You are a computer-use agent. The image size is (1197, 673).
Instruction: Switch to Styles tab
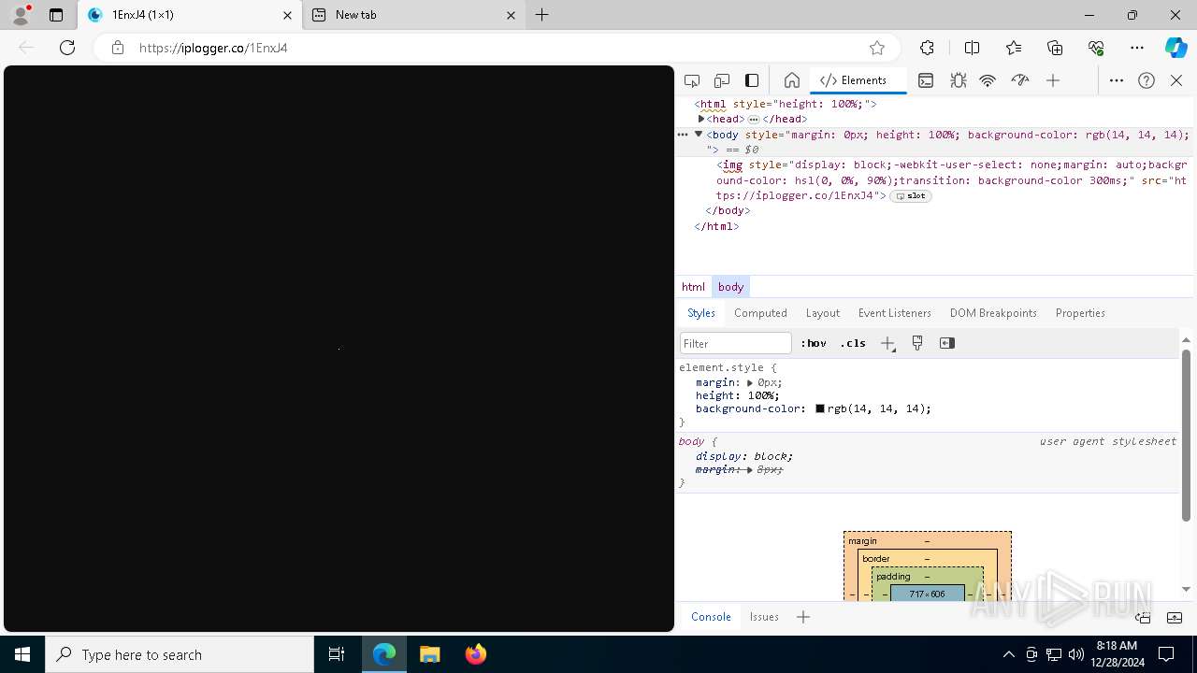(x=701, y=313)
